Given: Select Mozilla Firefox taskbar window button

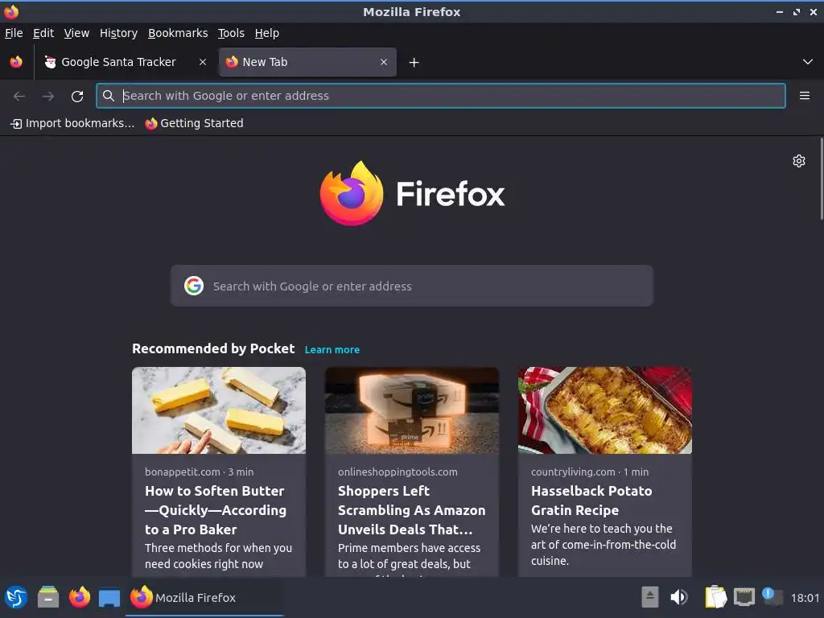Looking at the screenshot, I should [204, 598].
